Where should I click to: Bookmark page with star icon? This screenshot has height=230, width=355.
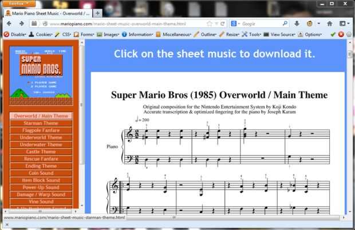click(x=210, y=23)
